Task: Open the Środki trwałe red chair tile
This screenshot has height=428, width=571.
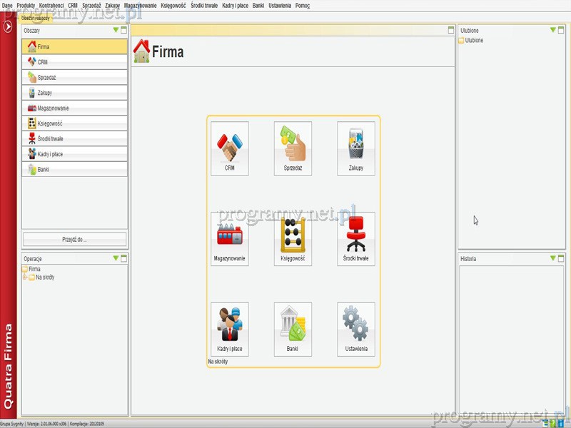Action: pos(355,238)
